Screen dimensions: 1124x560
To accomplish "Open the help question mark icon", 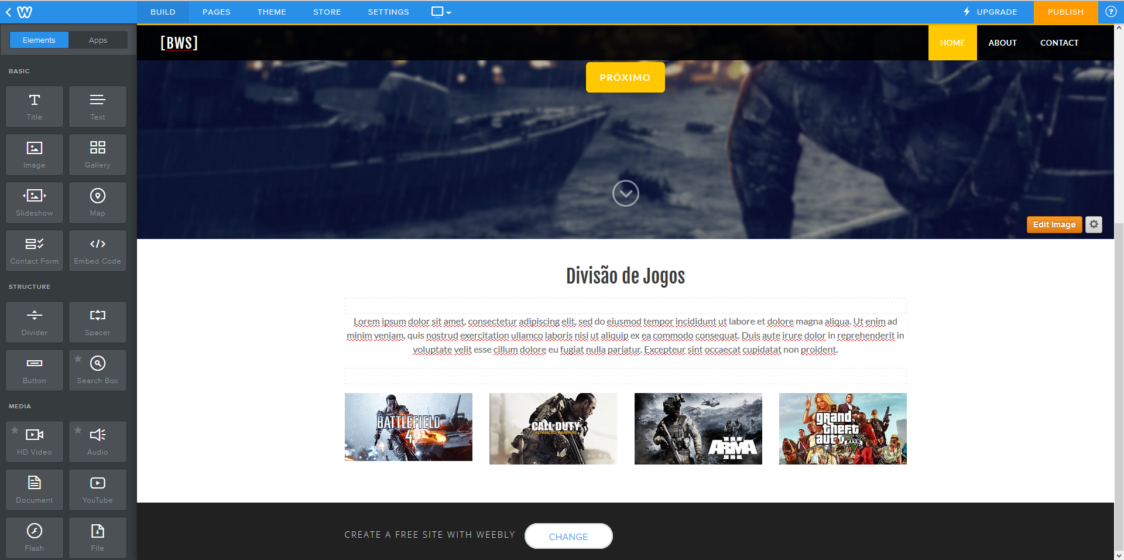I will 1111,12.
